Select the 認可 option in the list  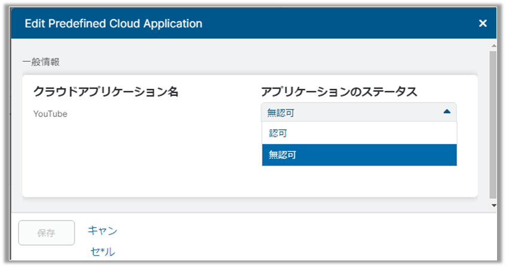click(x=359, y=133)
